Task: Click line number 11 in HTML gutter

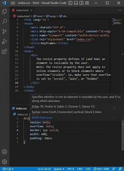Action: 16,55
